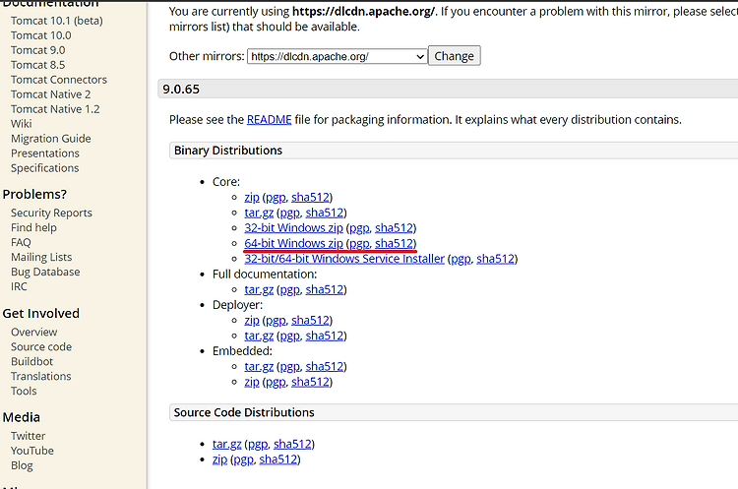The image size is (738, 489).
Task: Open pgp signature for 32-bit Windows zip
Action: tap(359, 228)
